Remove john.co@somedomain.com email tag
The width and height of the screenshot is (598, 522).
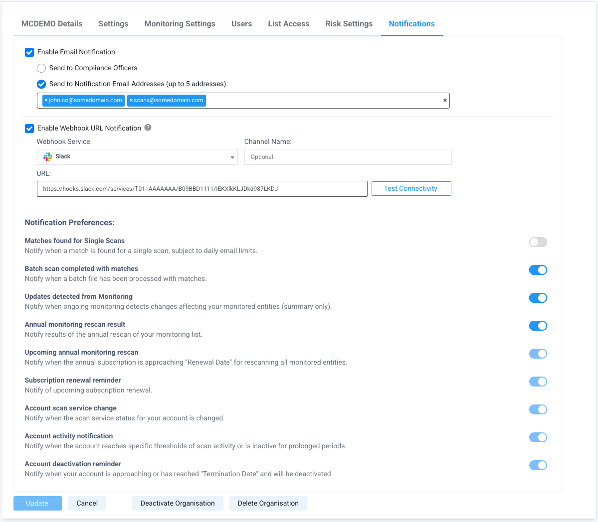pos(46,101)
